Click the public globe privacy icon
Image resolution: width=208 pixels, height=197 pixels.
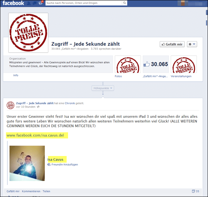[38, 107]
